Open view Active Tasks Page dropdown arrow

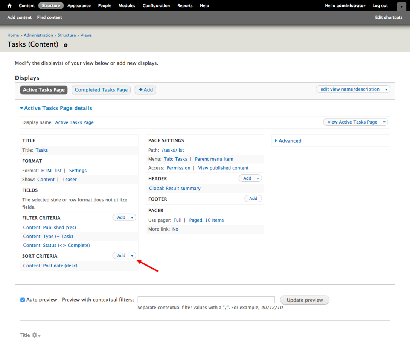tap(384, 122)
